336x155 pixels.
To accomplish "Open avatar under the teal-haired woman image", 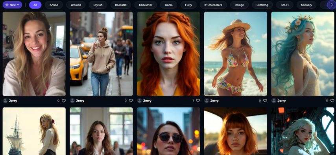I will [x=274, y=101].
